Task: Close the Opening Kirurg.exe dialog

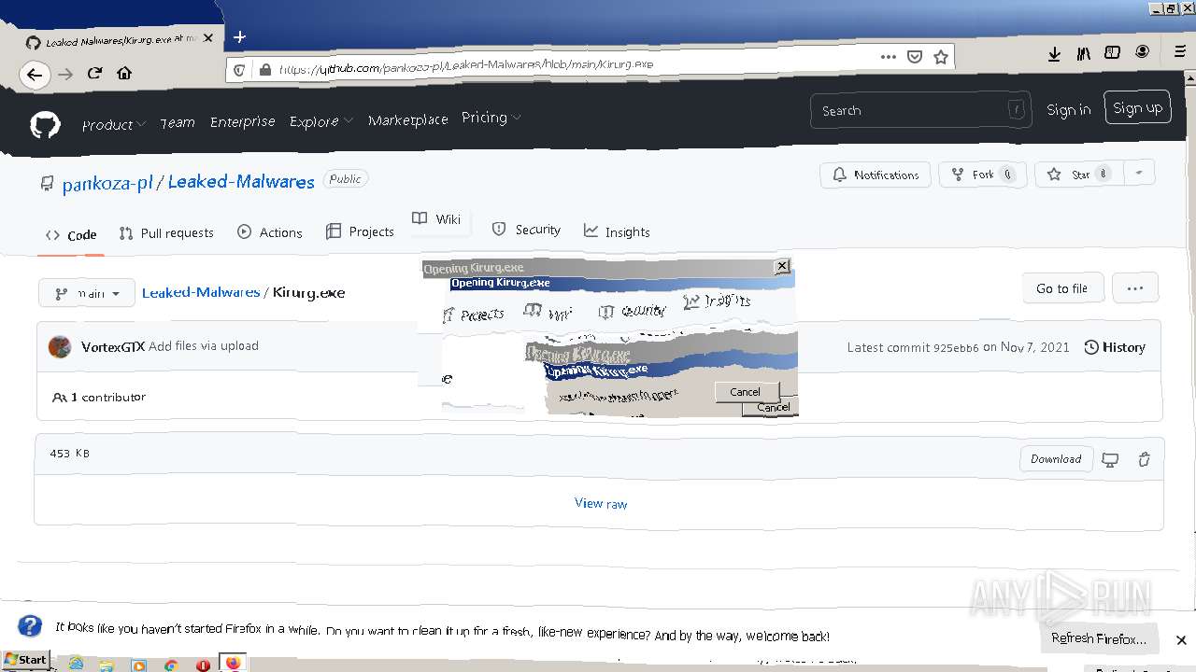Action: coord(782,267)
